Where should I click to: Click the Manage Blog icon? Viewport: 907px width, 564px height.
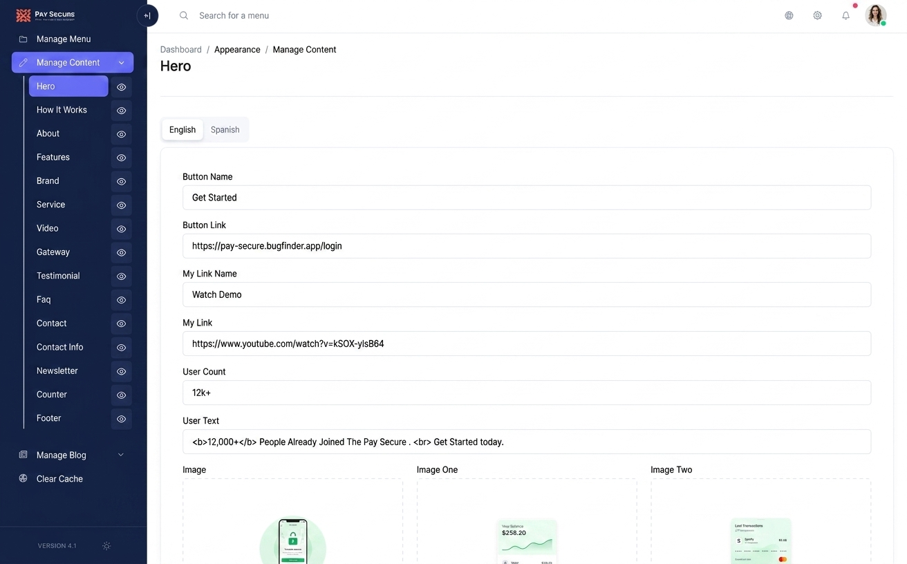click(24, 455)
